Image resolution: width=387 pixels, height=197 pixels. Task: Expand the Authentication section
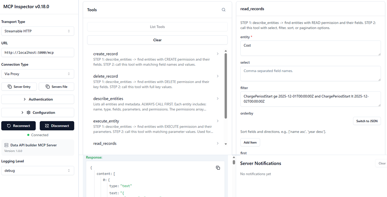pos(37,99)
